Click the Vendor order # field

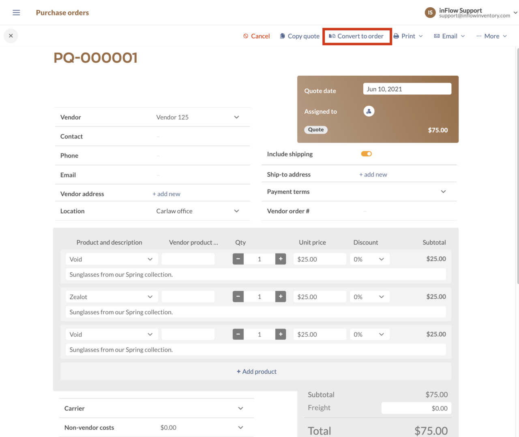pyautogui.click(x=407, y=211)
